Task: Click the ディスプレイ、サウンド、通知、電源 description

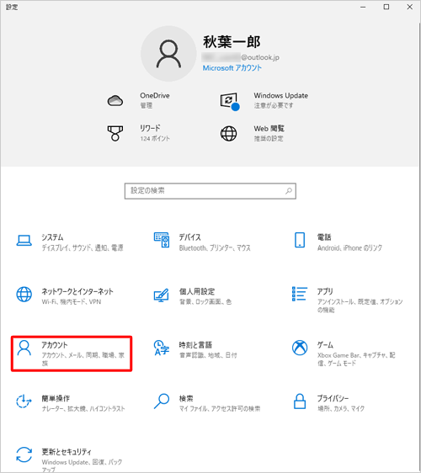Action: [x=83, y=248]
